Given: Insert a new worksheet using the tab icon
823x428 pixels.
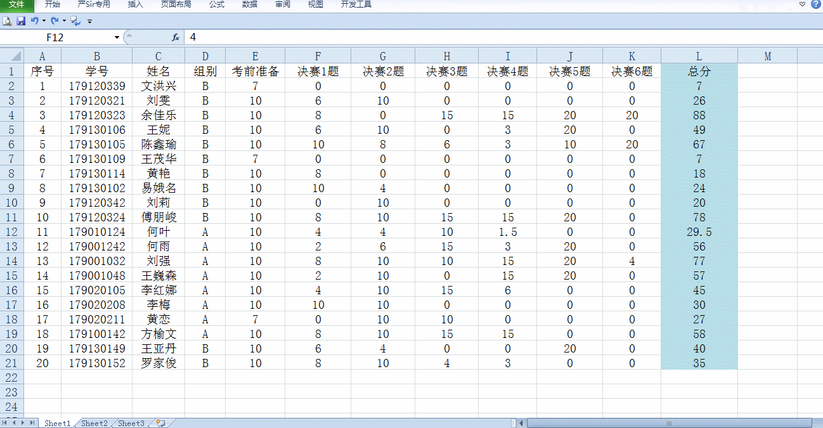Looking at the screenshot, I should coord(160,423).
